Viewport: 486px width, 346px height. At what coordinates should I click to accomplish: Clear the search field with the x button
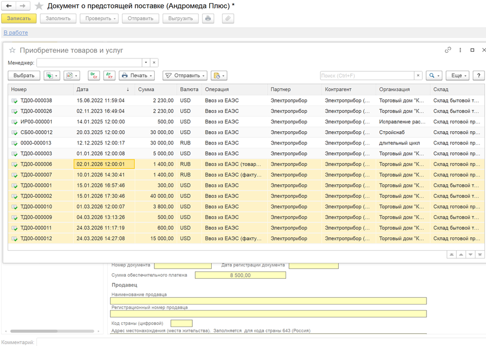pyautogui.click(x=418, y=76)
